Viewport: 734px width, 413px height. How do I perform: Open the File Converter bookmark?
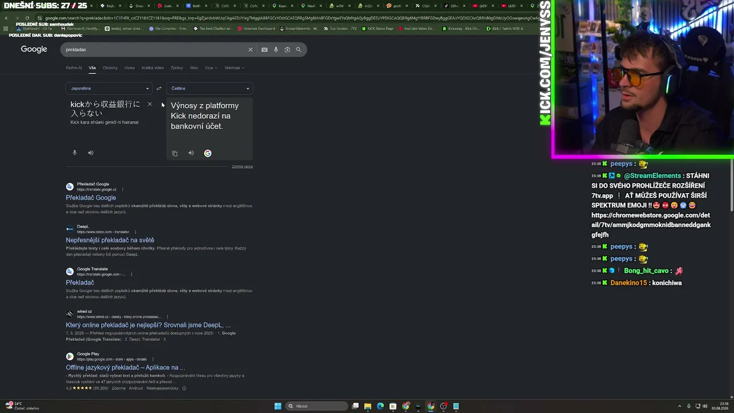tap(169, 28)
